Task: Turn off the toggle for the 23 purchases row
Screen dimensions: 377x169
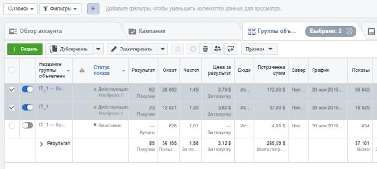Action: tap(28, 107)
